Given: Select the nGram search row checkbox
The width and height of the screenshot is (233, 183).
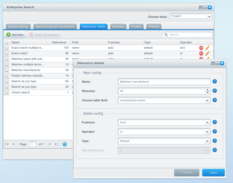Looking at the screenshot, I should (x=7, y=93).
